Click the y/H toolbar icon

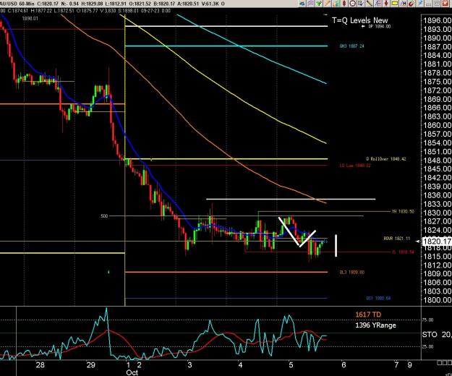(403, 4)
